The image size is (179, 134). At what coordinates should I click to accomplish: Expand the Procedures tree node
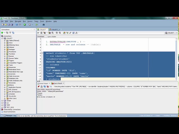coord(5,52)
